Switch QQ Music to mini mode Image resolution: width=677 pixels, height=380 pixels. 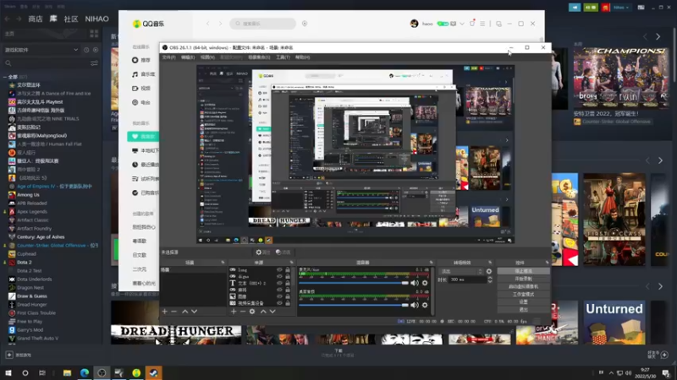[498, 24]
